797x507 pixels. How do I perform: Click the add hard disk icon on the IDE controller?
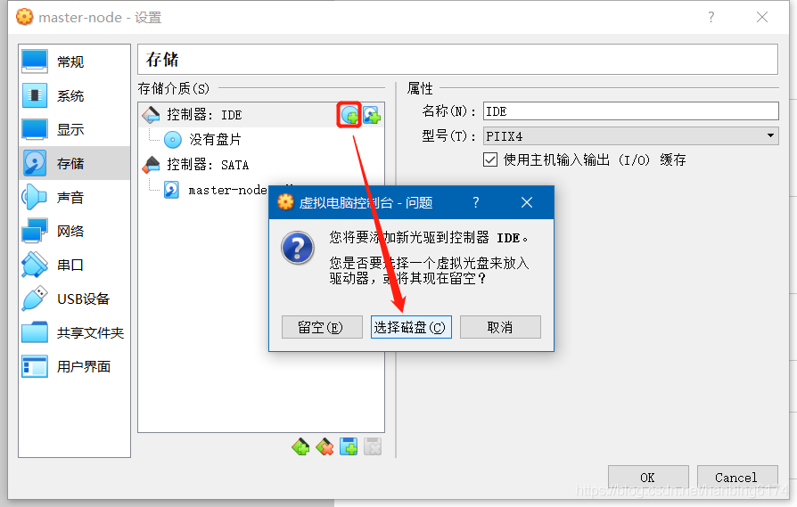(x=372, y=115)
